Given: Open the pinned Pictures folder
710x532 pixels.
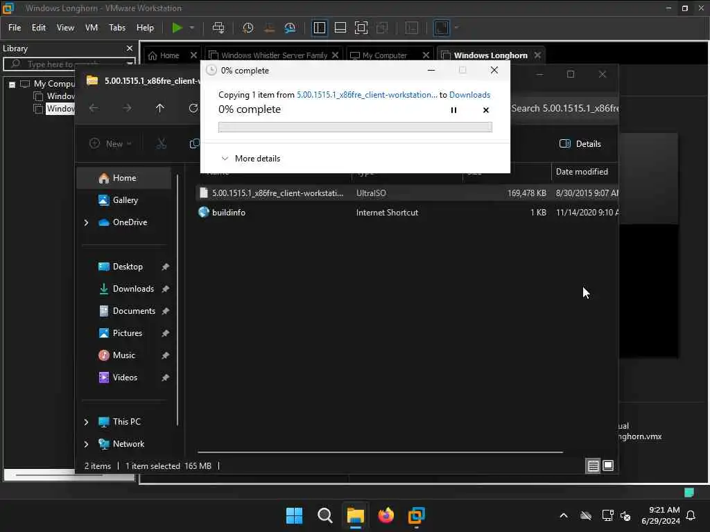Looking at the screenshot, I should tap(128, 333).
